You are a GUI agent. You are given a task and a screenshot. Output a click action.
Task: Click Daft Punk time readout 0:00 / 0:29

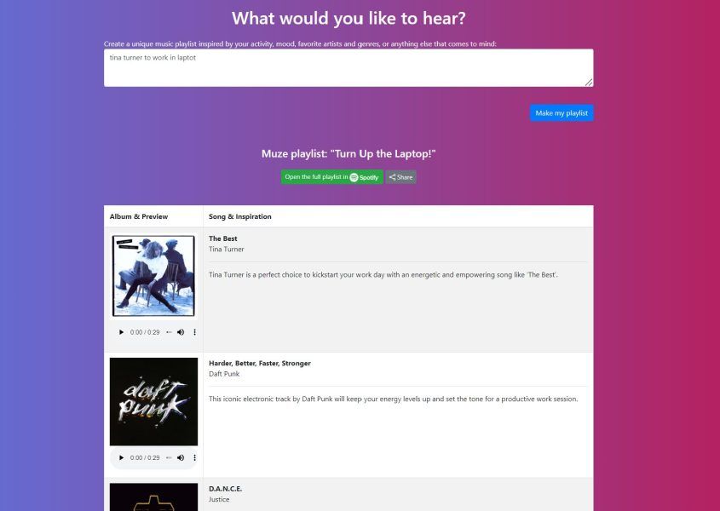tap(145, 457)
